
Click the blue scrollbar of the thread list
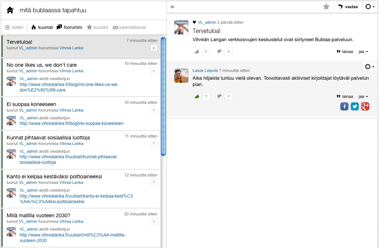tap(164, 96)
